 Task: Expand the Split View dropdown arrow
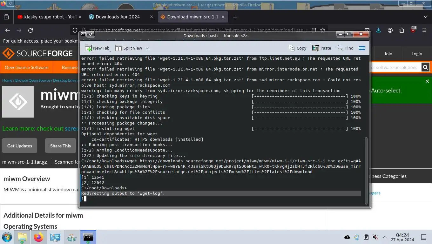point(147,48)
